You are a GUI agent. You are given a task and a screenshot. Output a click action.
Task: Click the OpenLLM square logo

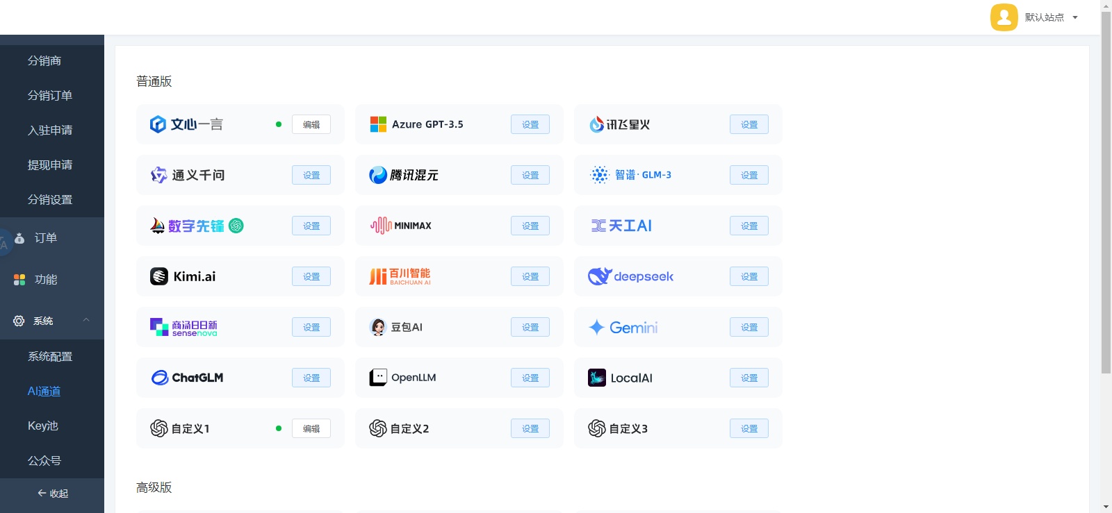(378, 378)
